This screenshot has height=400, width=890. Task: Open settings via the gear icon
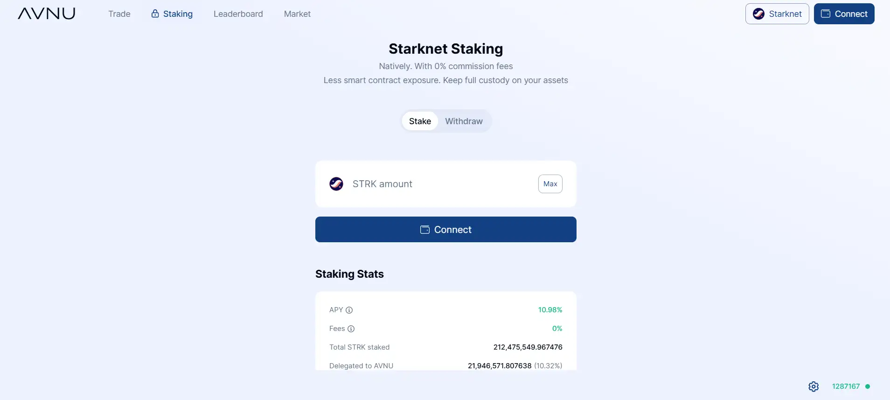click(x=814, y=386)
